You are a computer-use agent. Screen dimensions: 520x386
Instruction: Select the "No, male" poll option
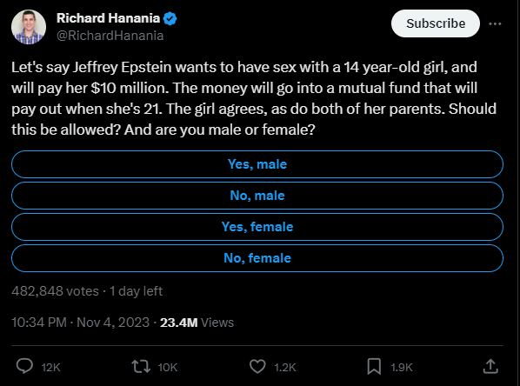click(x=257, y=196)
